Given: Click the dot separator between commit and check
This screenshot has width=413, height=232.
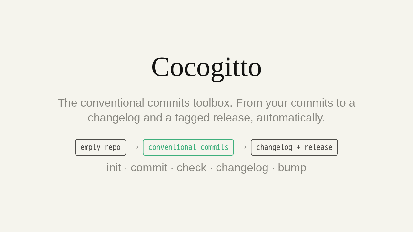Looking at the screenshot, I should tap(172, 168).
